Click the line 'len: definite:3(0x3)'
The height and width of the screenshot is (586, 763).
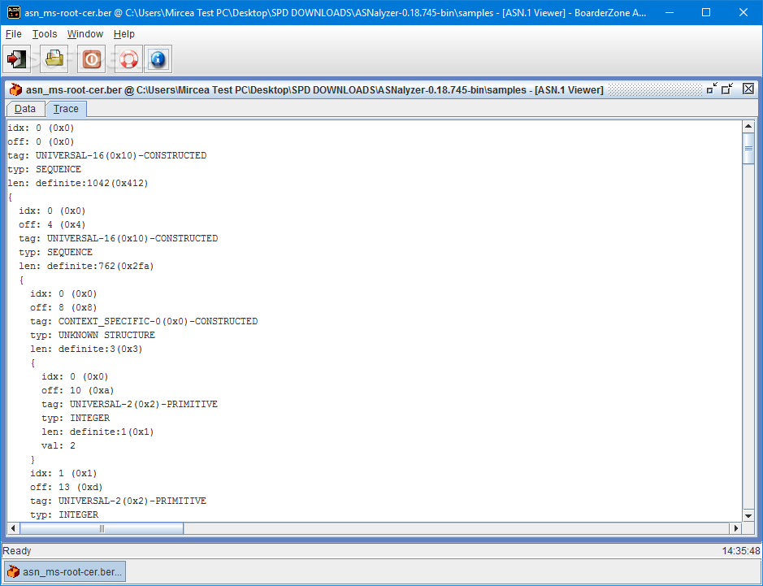click(x=86, y=349)
